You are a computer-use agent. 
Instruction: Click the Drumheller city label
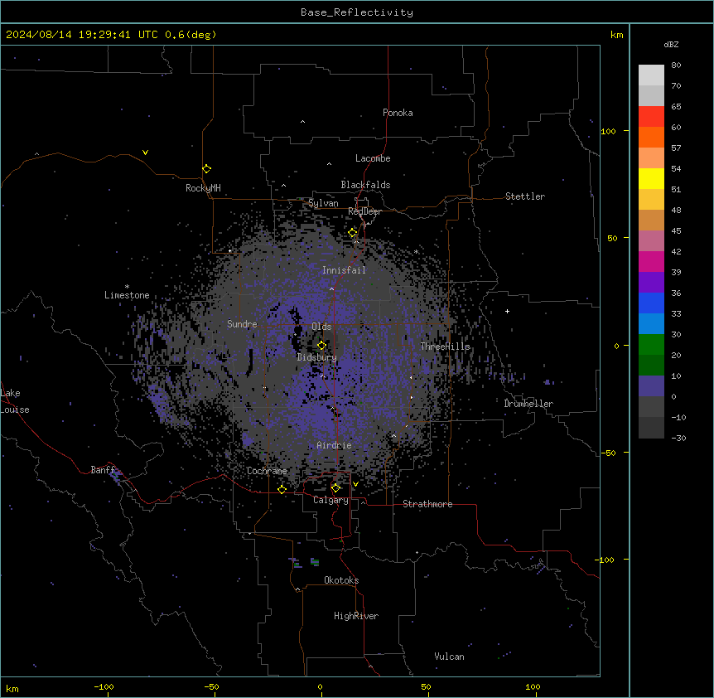tap(528, 404)
